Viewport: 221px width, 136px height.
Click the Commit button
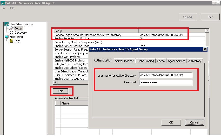coord(188,17)
